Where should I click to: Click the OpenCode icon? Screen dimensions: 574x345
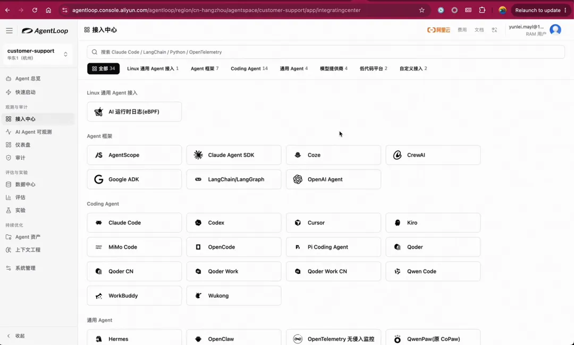(198, 247)
